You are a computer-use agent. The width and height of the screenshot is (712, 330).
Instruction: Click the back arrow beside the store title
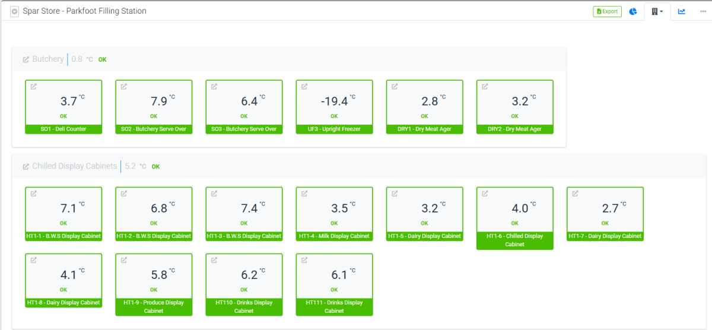[15, 11]
